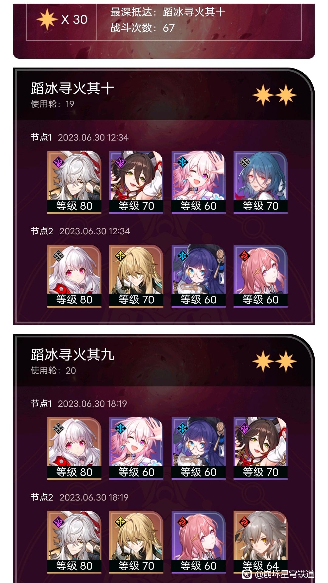Tap the two-star rating of 蹈冰寻火其九

274,361
